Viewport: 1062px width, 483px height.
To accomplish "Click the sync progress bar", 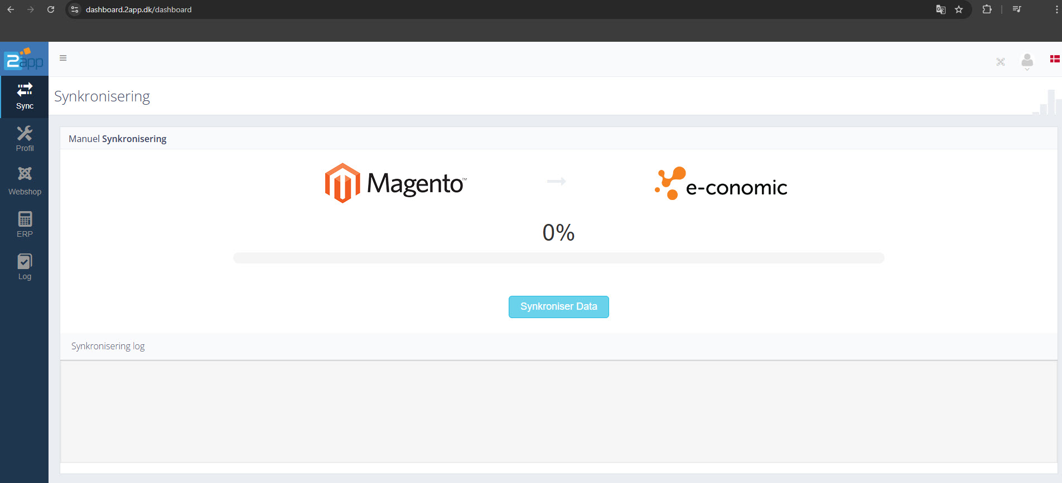I will [x=558, y=258].
